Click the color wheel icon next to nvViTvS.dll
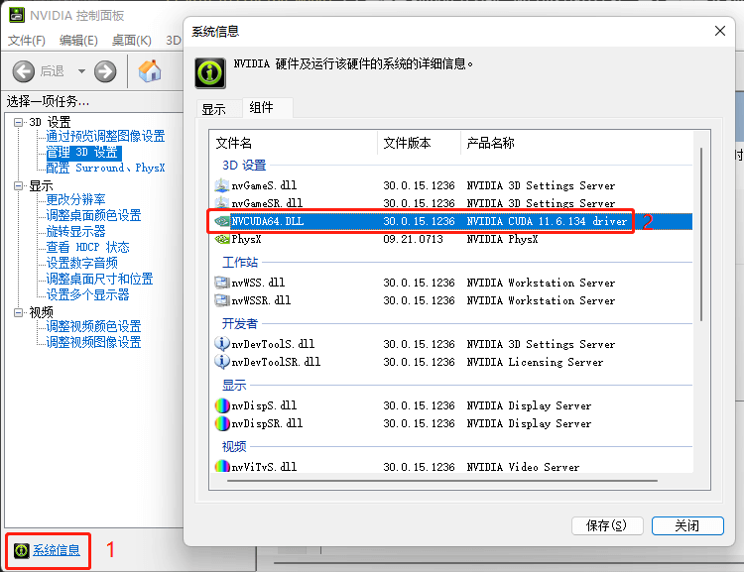The image size is (744, 572). point(222,466)
